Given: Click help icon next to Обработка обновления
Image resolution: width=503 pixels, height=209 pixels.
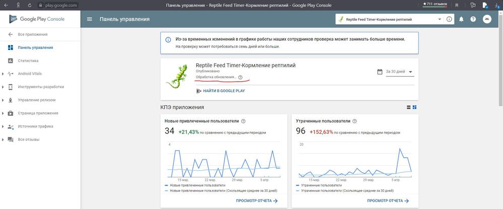Looking at the screenshot, I should pos(240,78).
